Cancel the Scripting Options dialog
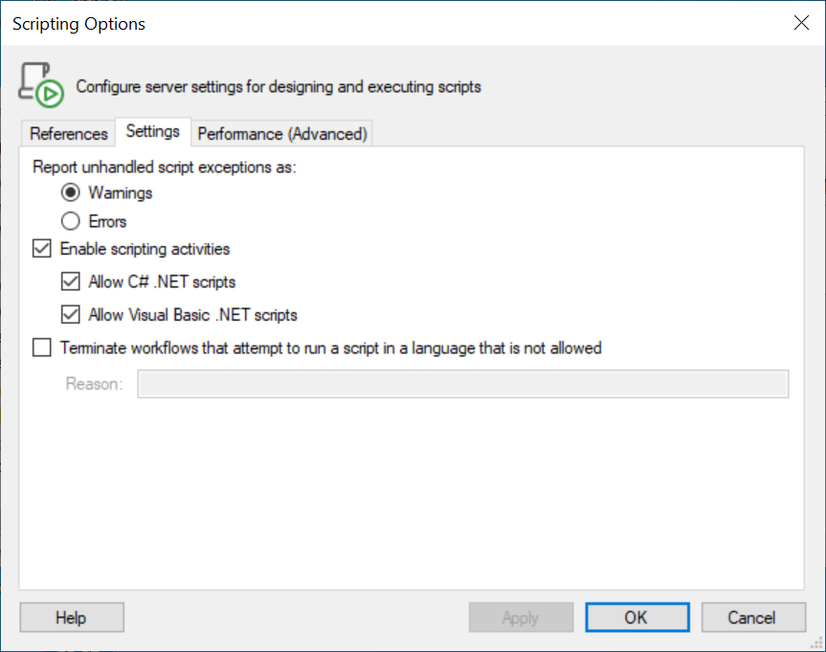The image size is (826, 652). pyautogui.click(x=752, y=618)
